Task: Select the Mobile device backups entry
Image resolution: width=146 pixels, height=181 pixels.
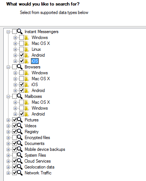Action: (x=45, y=149)
